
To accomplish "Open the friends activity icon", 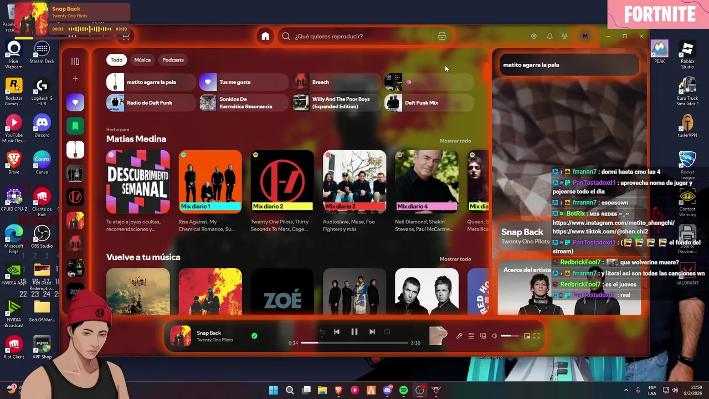I will click(x=564, y=36).
